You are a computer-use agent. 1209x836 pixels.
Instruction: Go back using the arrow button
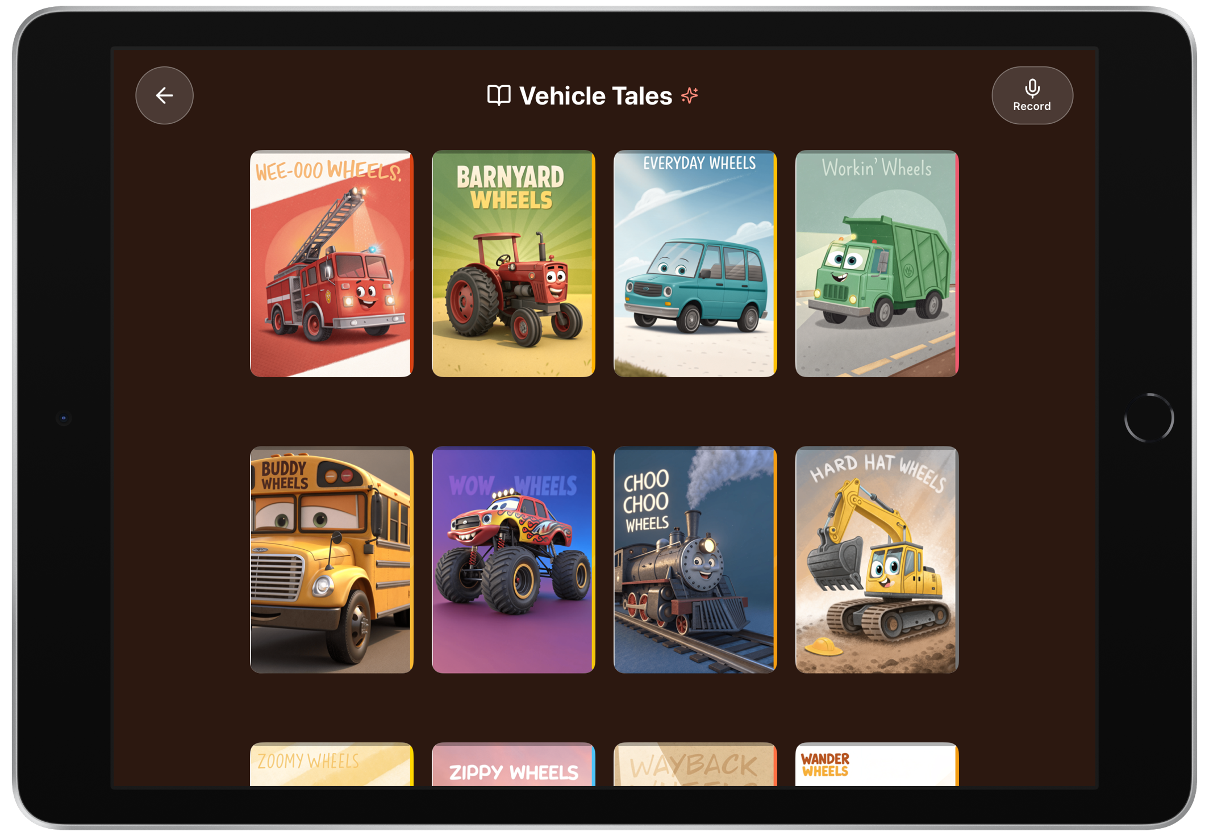164,95
